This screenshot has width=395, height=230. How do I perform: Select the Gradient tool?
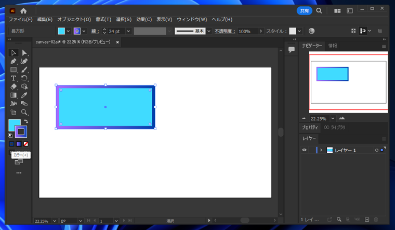(14, 95)
